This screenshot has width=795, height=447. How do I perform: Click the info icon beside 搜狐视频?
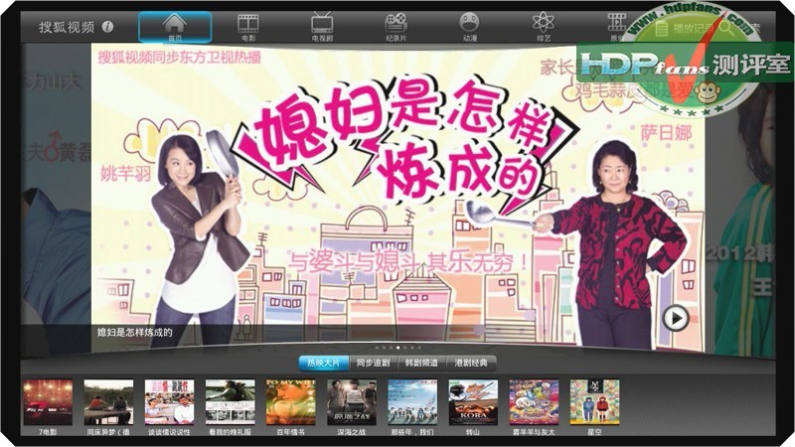pos(107,27)
